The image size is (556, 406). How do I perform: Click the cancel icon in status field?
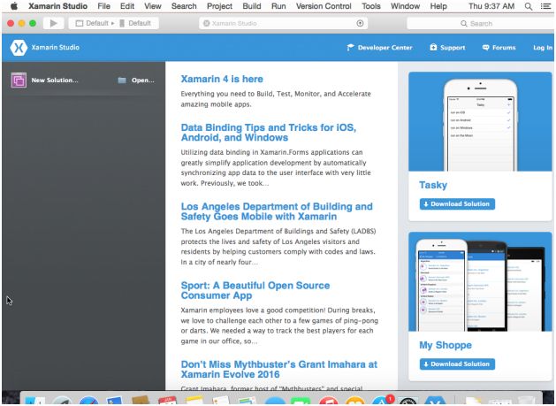[206, 23]
